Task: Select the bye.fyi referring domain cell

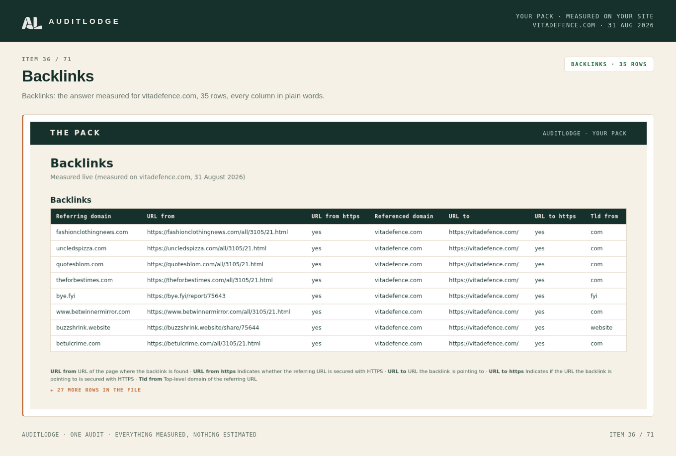Action: [66, 296]
